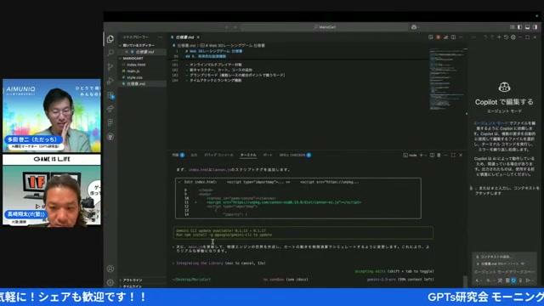Select the node terminal indicator
This screenshot has height=306, width=544.
(410, 155)
